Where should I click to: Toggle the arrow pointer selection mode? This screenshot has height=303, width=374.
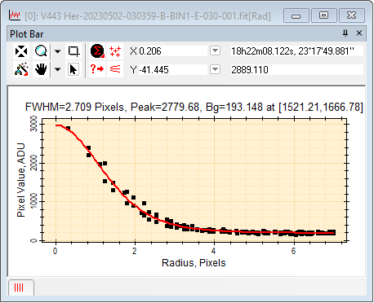73,69
